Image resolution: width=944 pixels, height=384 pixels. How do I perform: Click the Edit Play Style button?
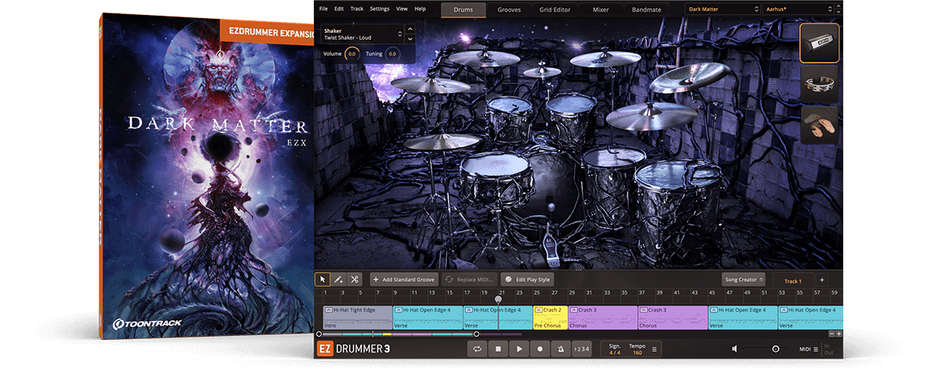pos(528,279)
